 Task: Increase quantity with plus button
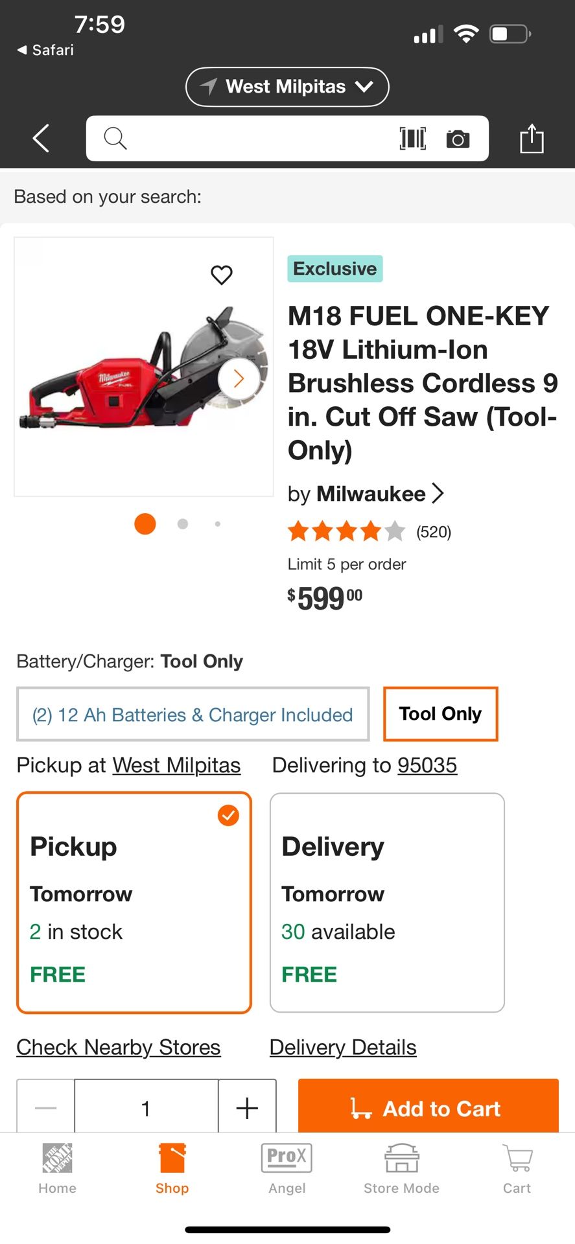click(x=247, y=1108)
